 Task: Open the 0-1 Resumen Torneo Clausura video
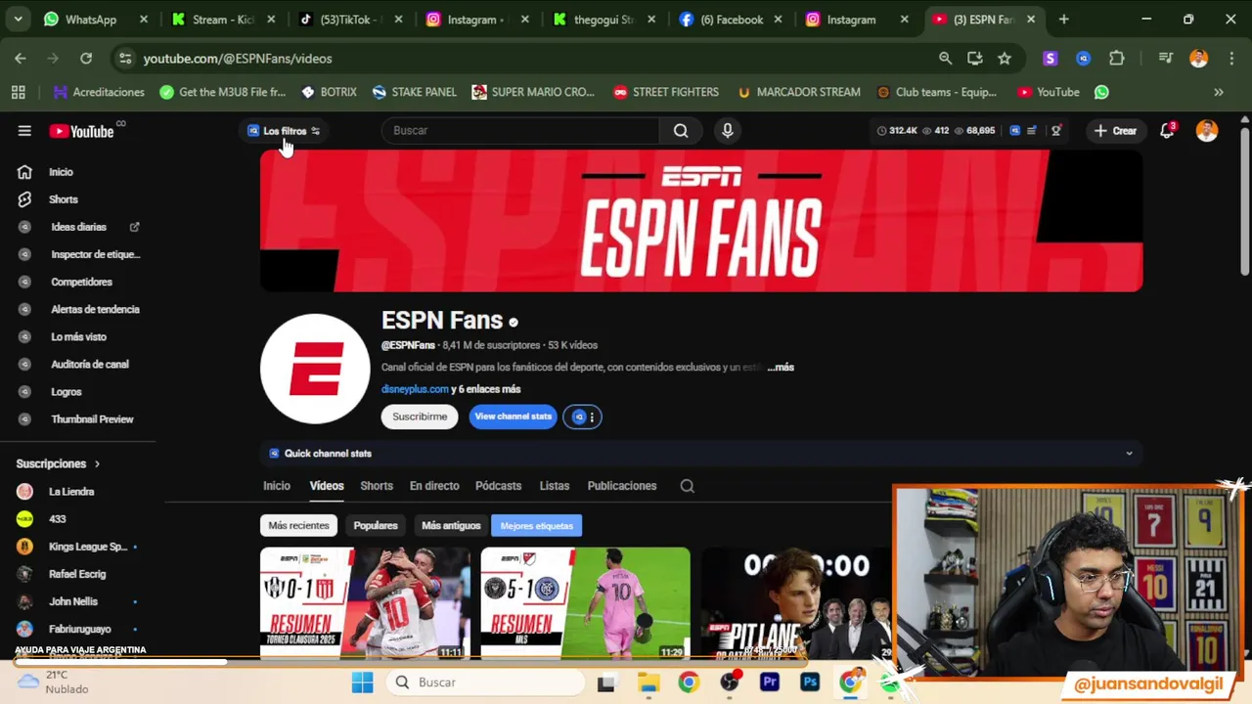pos(365,603)
